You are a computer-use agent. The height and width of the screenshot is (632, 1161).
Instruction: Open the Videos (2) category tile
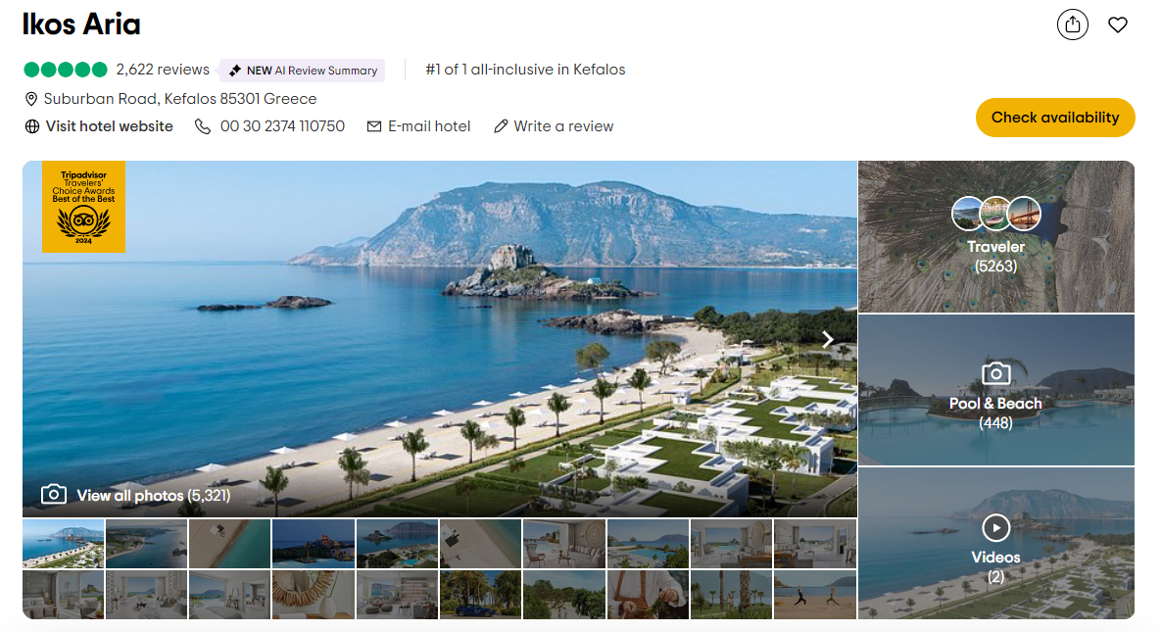click(995, 543)
